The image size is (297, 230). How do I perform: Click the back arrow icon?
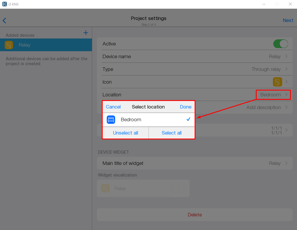point(4,21)
